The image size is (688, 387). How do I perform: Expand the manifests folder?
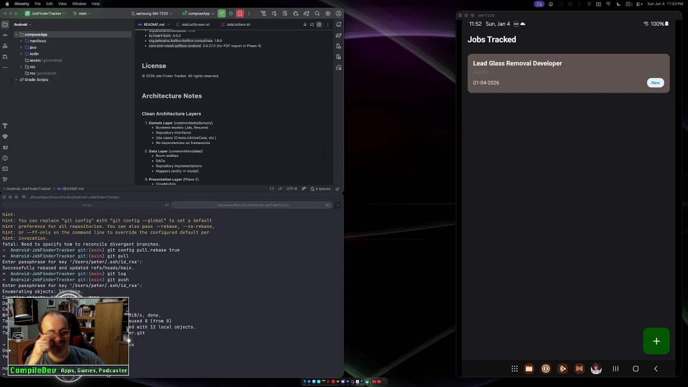(21, 41)
